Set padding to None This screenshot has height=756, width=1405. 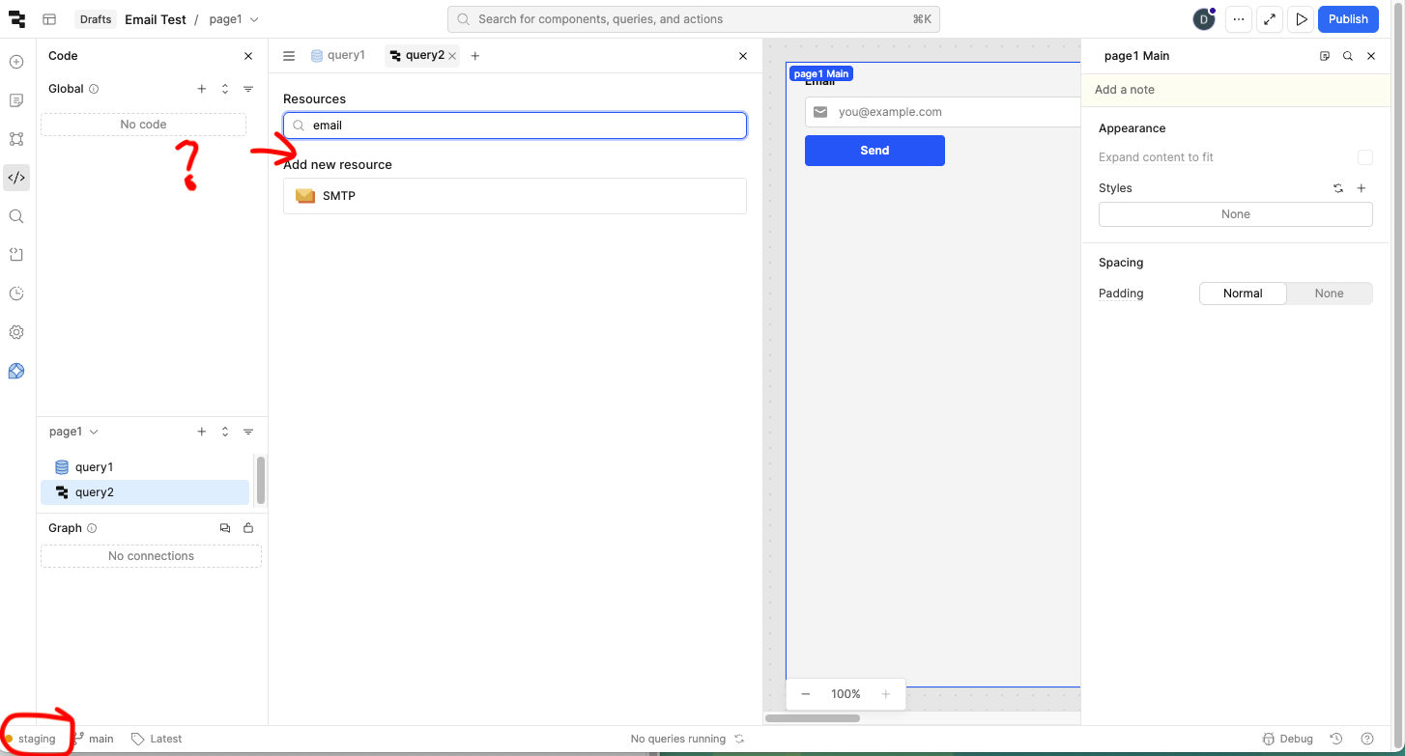coord(1329,294)
